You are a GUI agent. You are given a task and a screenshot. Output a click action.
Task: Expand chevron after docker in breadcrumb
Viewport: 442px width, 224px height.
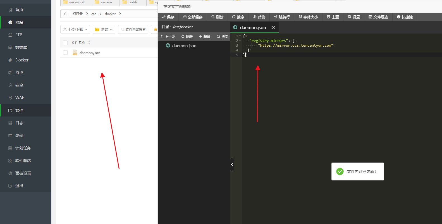point(120,14)
